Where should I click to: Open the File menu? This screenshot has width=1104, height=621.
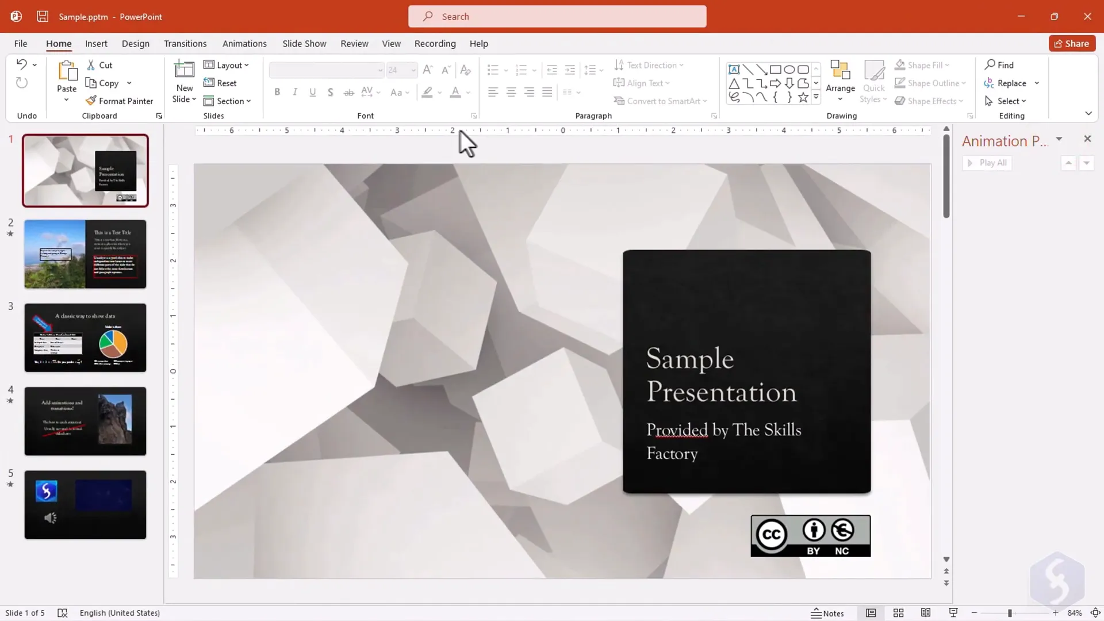pos(21,44)
